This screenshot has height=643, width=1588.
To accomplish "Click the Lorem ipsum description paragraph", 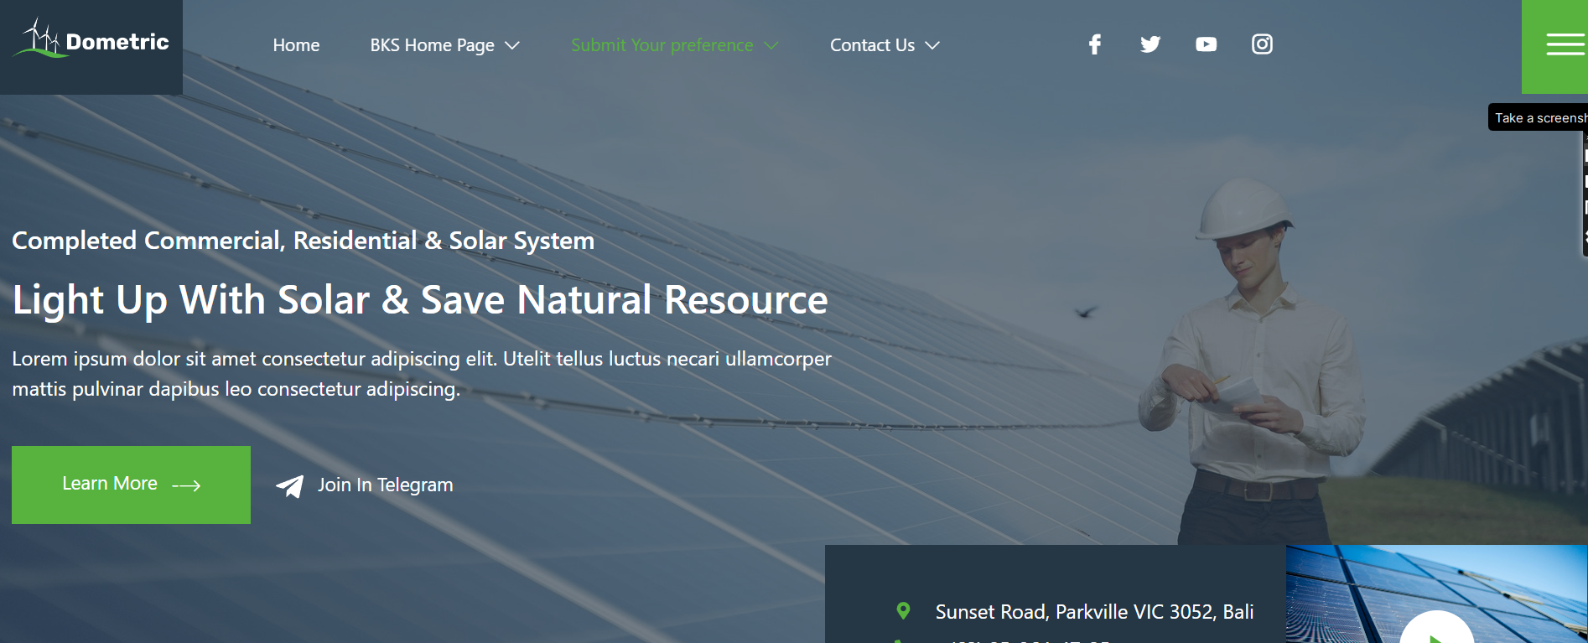I will click(422, 374).
